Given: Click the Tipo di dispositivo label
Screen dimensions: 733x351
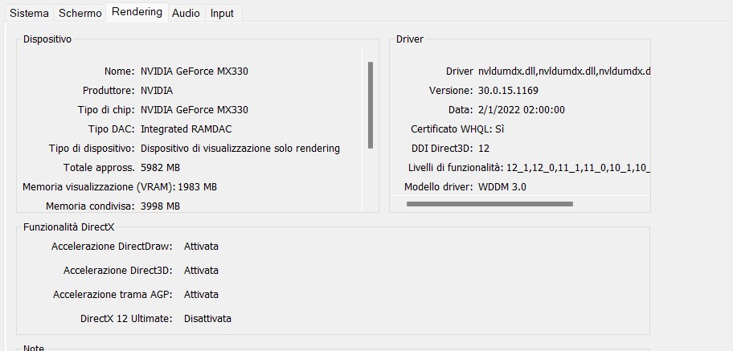Looking at the screenshot, I should 92,149.
